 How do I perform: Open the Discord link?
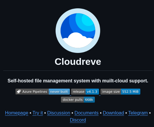78,120
